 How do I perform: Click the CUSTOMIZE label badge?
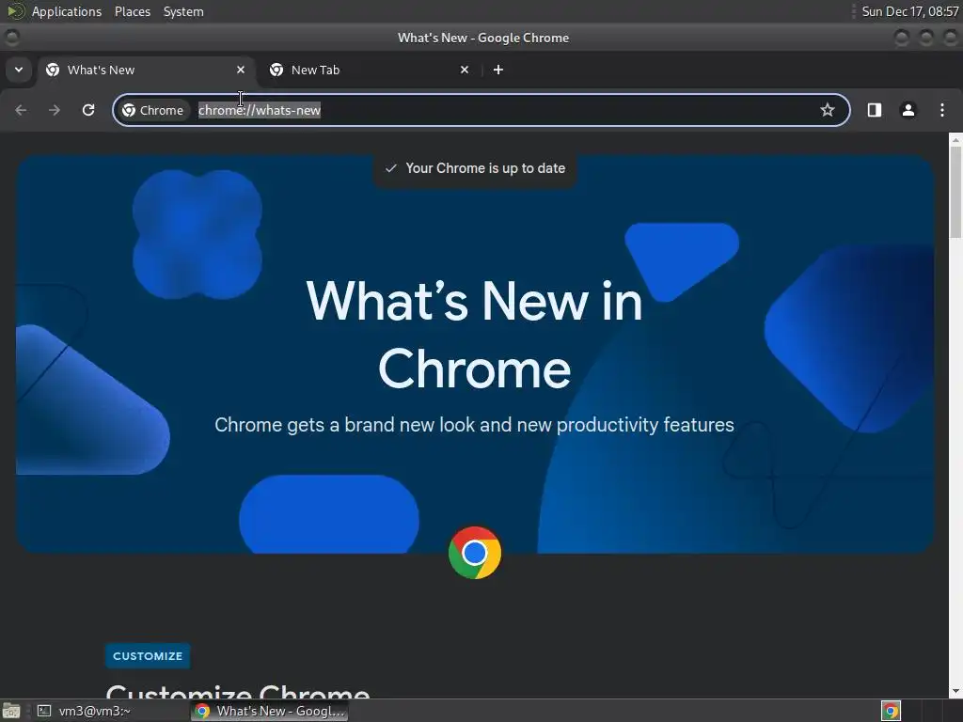click(x=148, y=655)
